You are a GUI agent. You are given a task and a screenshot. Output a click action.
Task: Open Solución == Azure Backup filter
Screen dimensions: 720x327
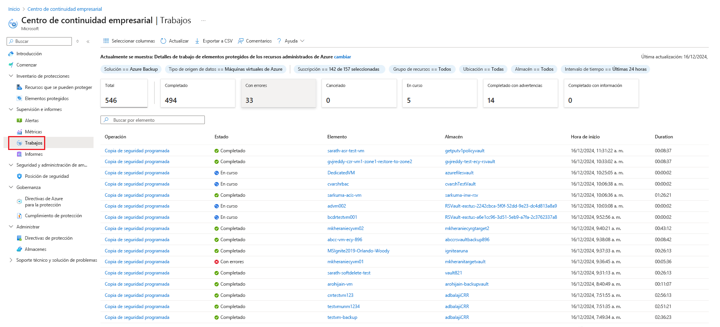coord(131,69)
